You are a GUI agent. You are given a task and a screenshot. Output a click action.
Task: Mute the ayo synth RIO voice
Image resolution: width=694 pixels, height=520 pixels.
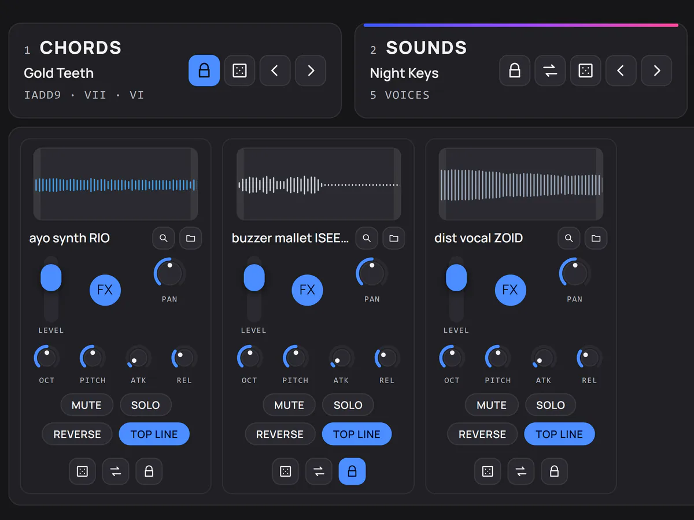[x=87, y=405]
